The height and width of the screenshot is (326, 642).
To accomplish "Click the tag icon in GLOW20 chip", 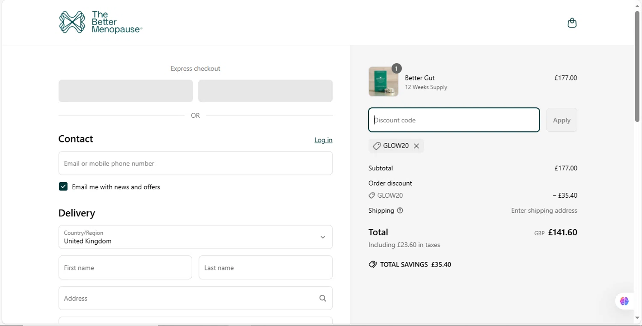I will pyautogui.click(x=377, y=146).
